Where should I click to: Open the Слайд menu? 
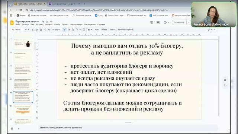click(x=57, y=25)
